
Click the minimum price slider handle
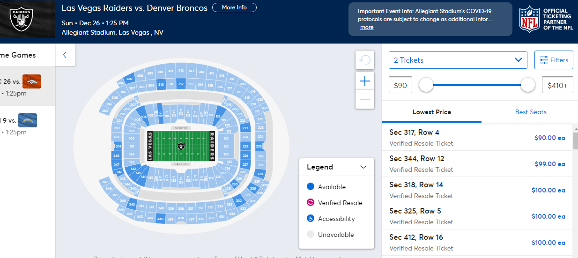[426, 85]
